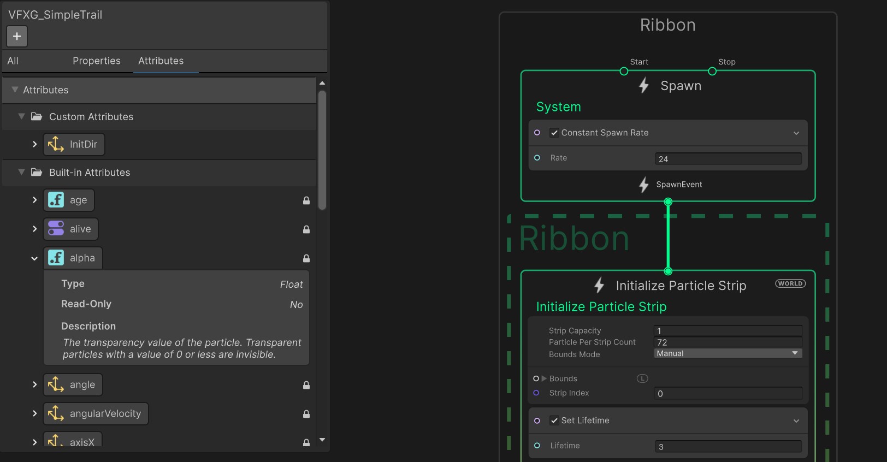Click the vector icon beside angle attribute
Screen dimensions: 887x462
(56, 384)
